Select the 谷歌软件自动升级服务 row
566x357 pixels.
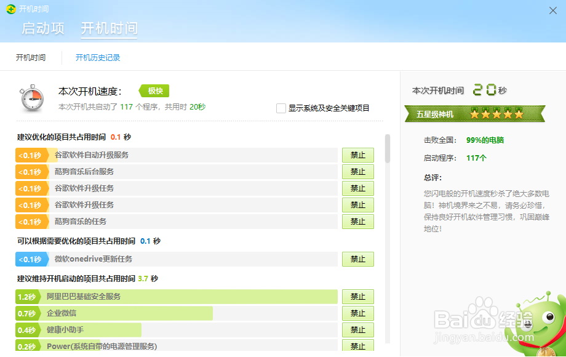tap(177, 155)
